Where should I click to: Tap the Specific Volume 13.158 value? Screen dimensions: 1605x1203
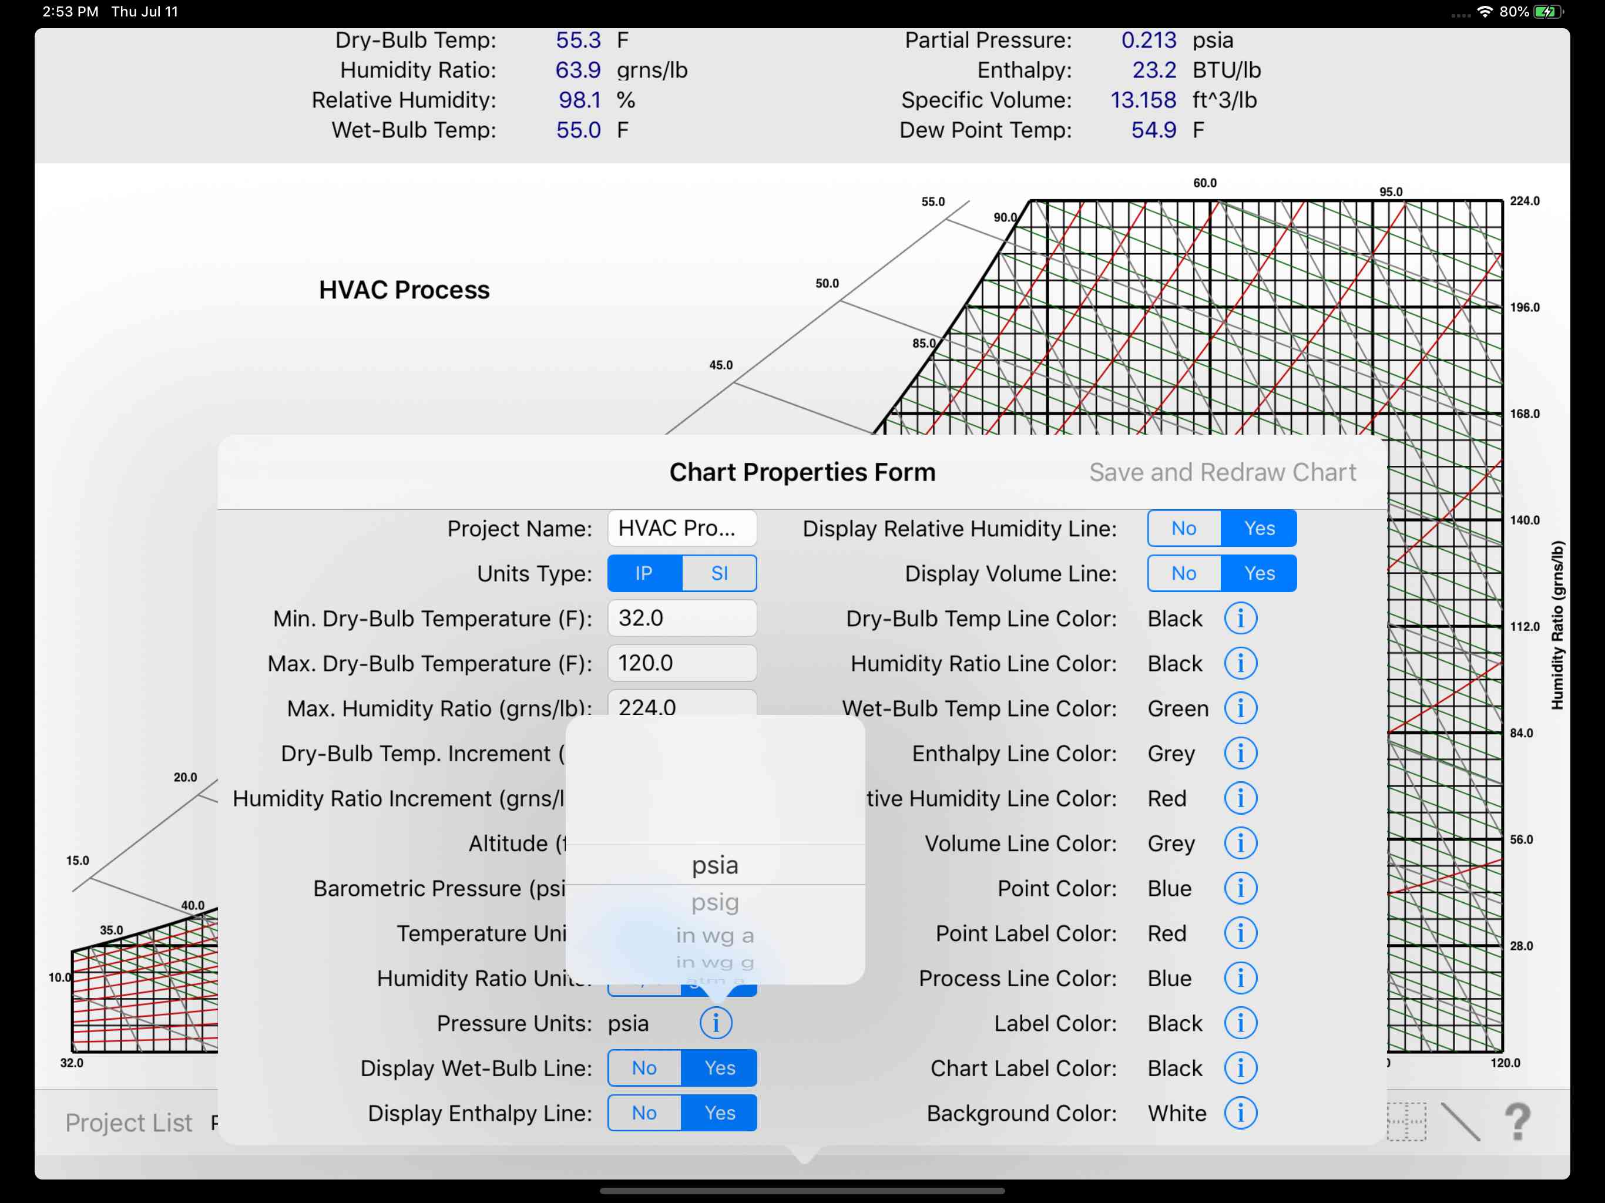[x=1143, y=100]
